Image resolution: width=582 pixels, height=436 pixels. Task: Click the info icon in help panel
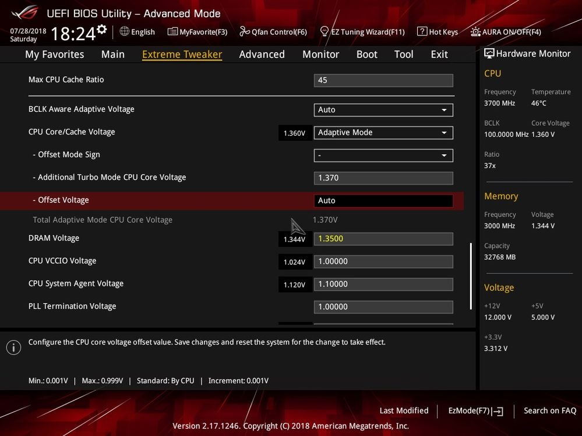click(14, 348)
